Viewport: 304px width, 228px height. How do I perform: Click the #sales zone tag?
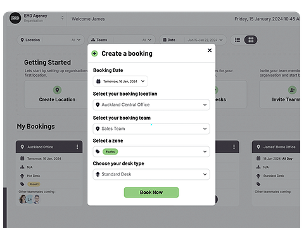point(110,151)
